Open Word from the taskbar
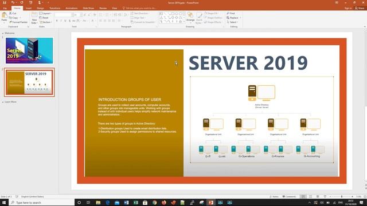 click(126, 203)
